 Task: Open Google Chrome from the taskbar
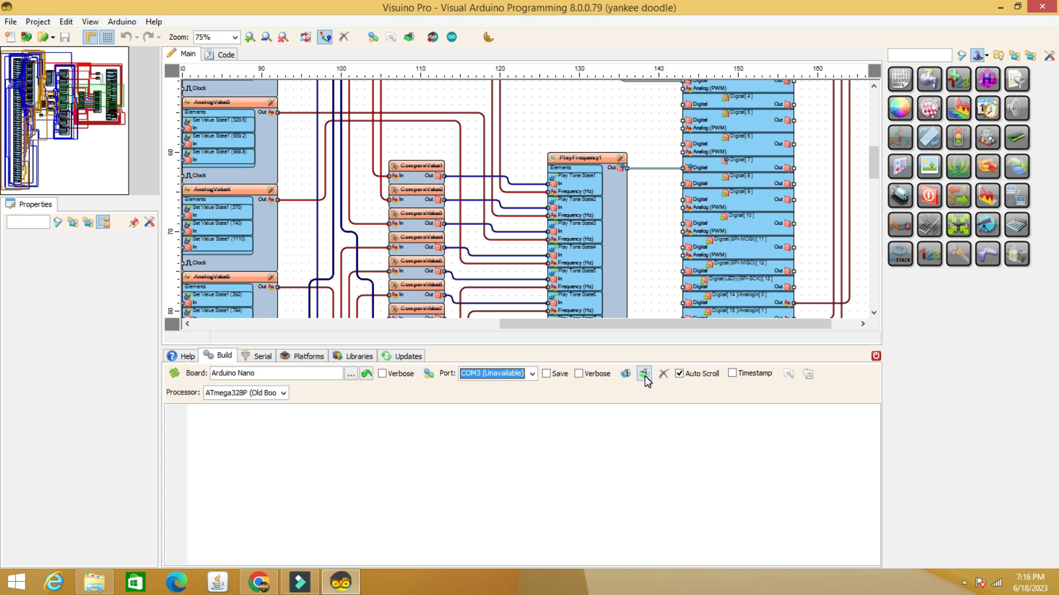[259, 582]
